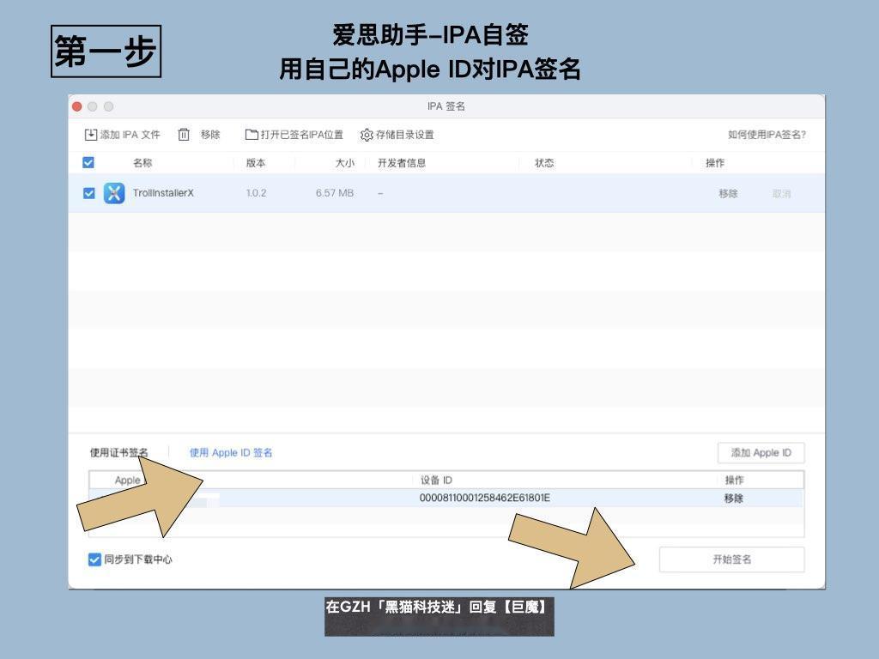
Task: Open the 如何使用IPA签名? help link
Action: pyautogui.click(x=767, y=135)
